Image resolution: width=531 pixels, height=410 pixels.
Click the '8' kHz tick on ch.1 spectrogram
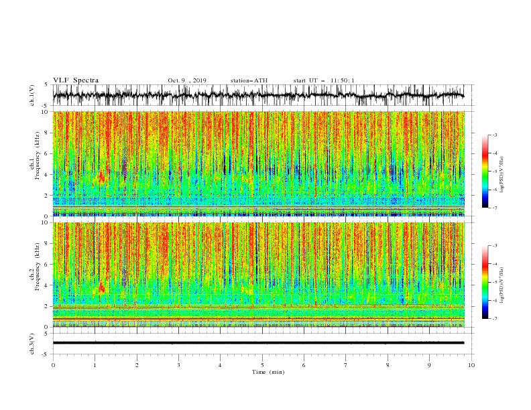point(47,133)
